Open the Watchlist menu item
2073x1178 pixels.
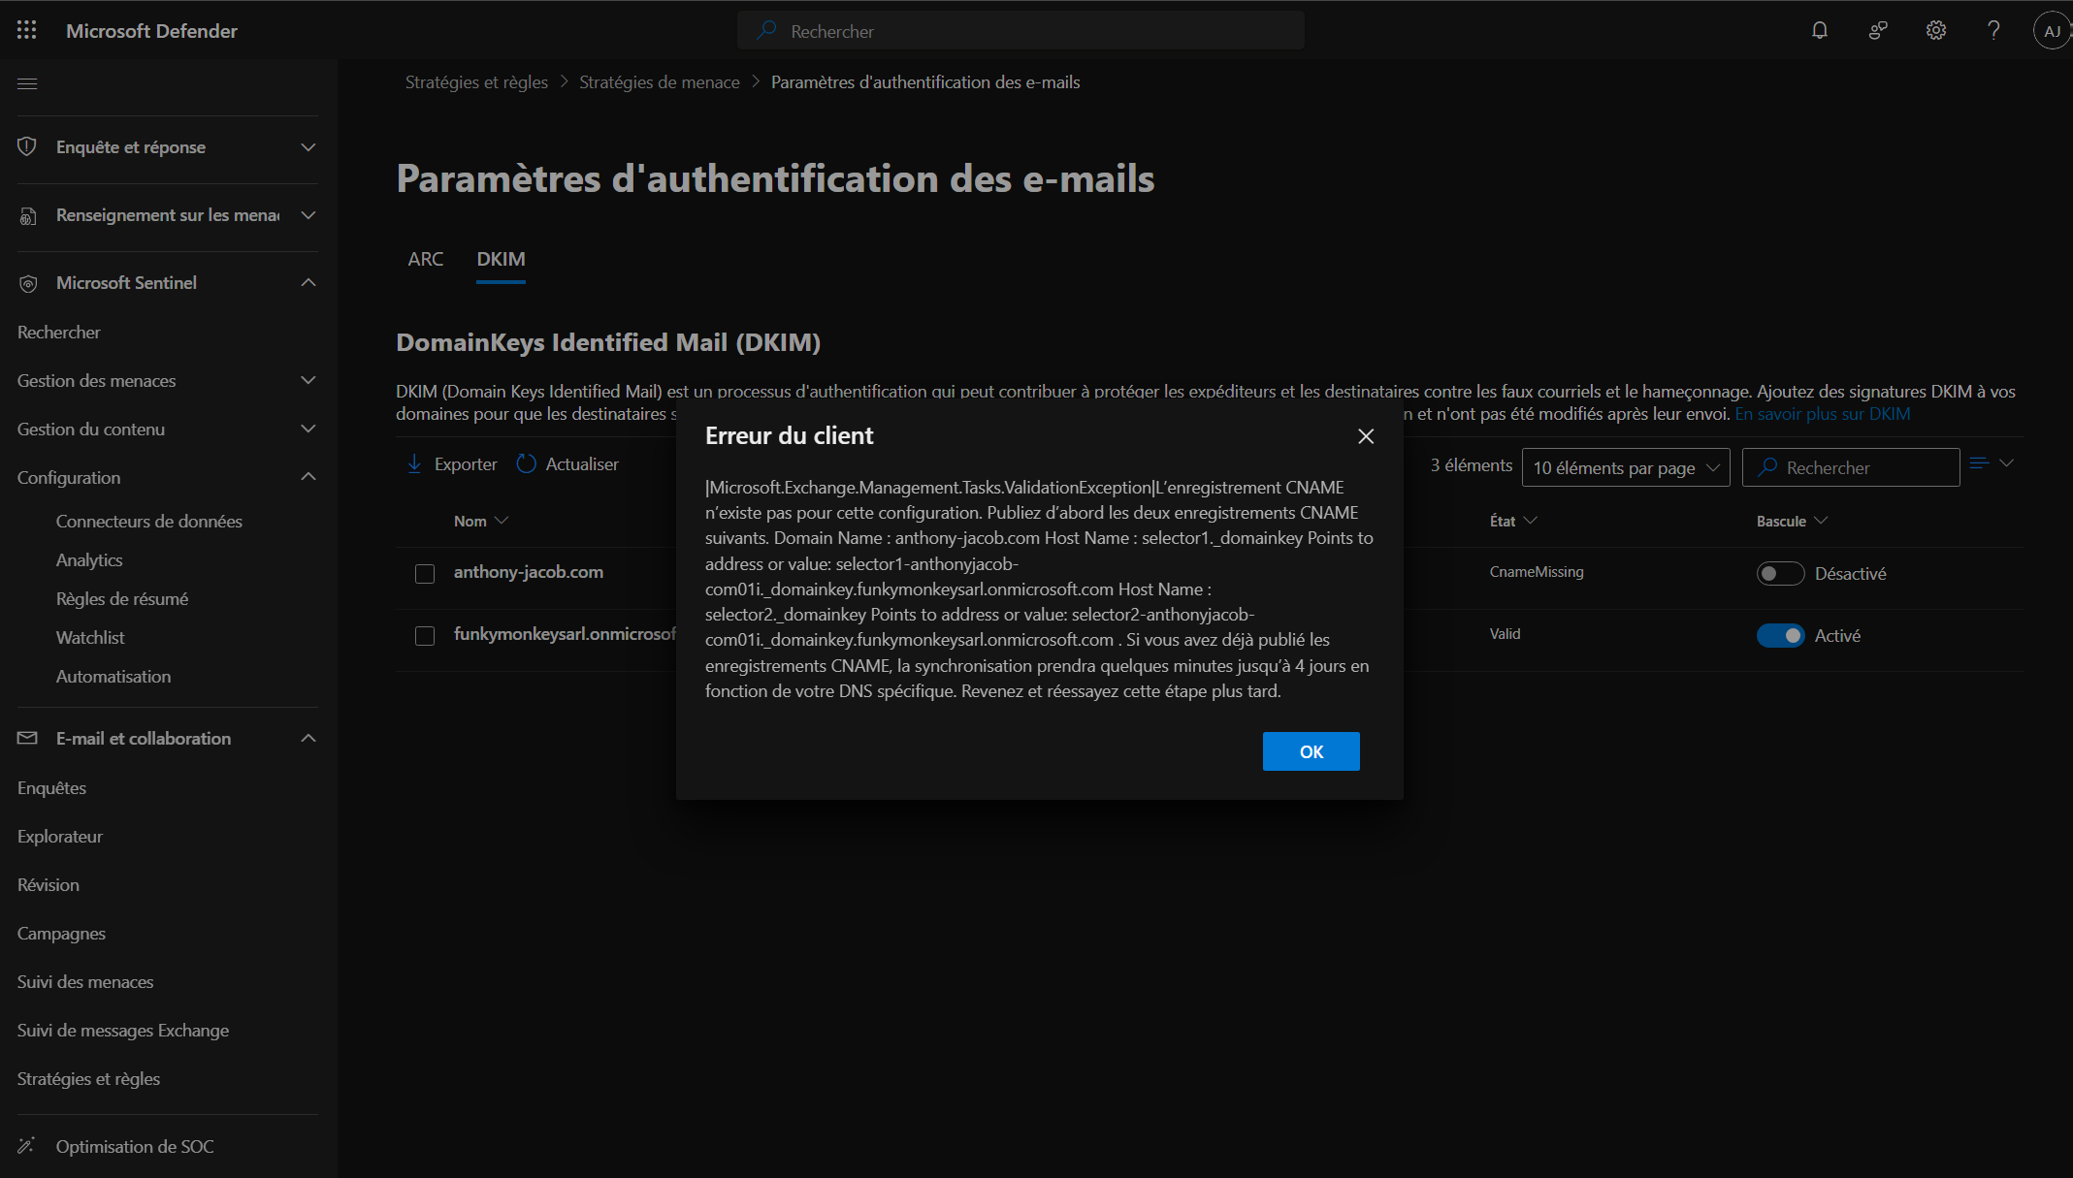point(90,637)
